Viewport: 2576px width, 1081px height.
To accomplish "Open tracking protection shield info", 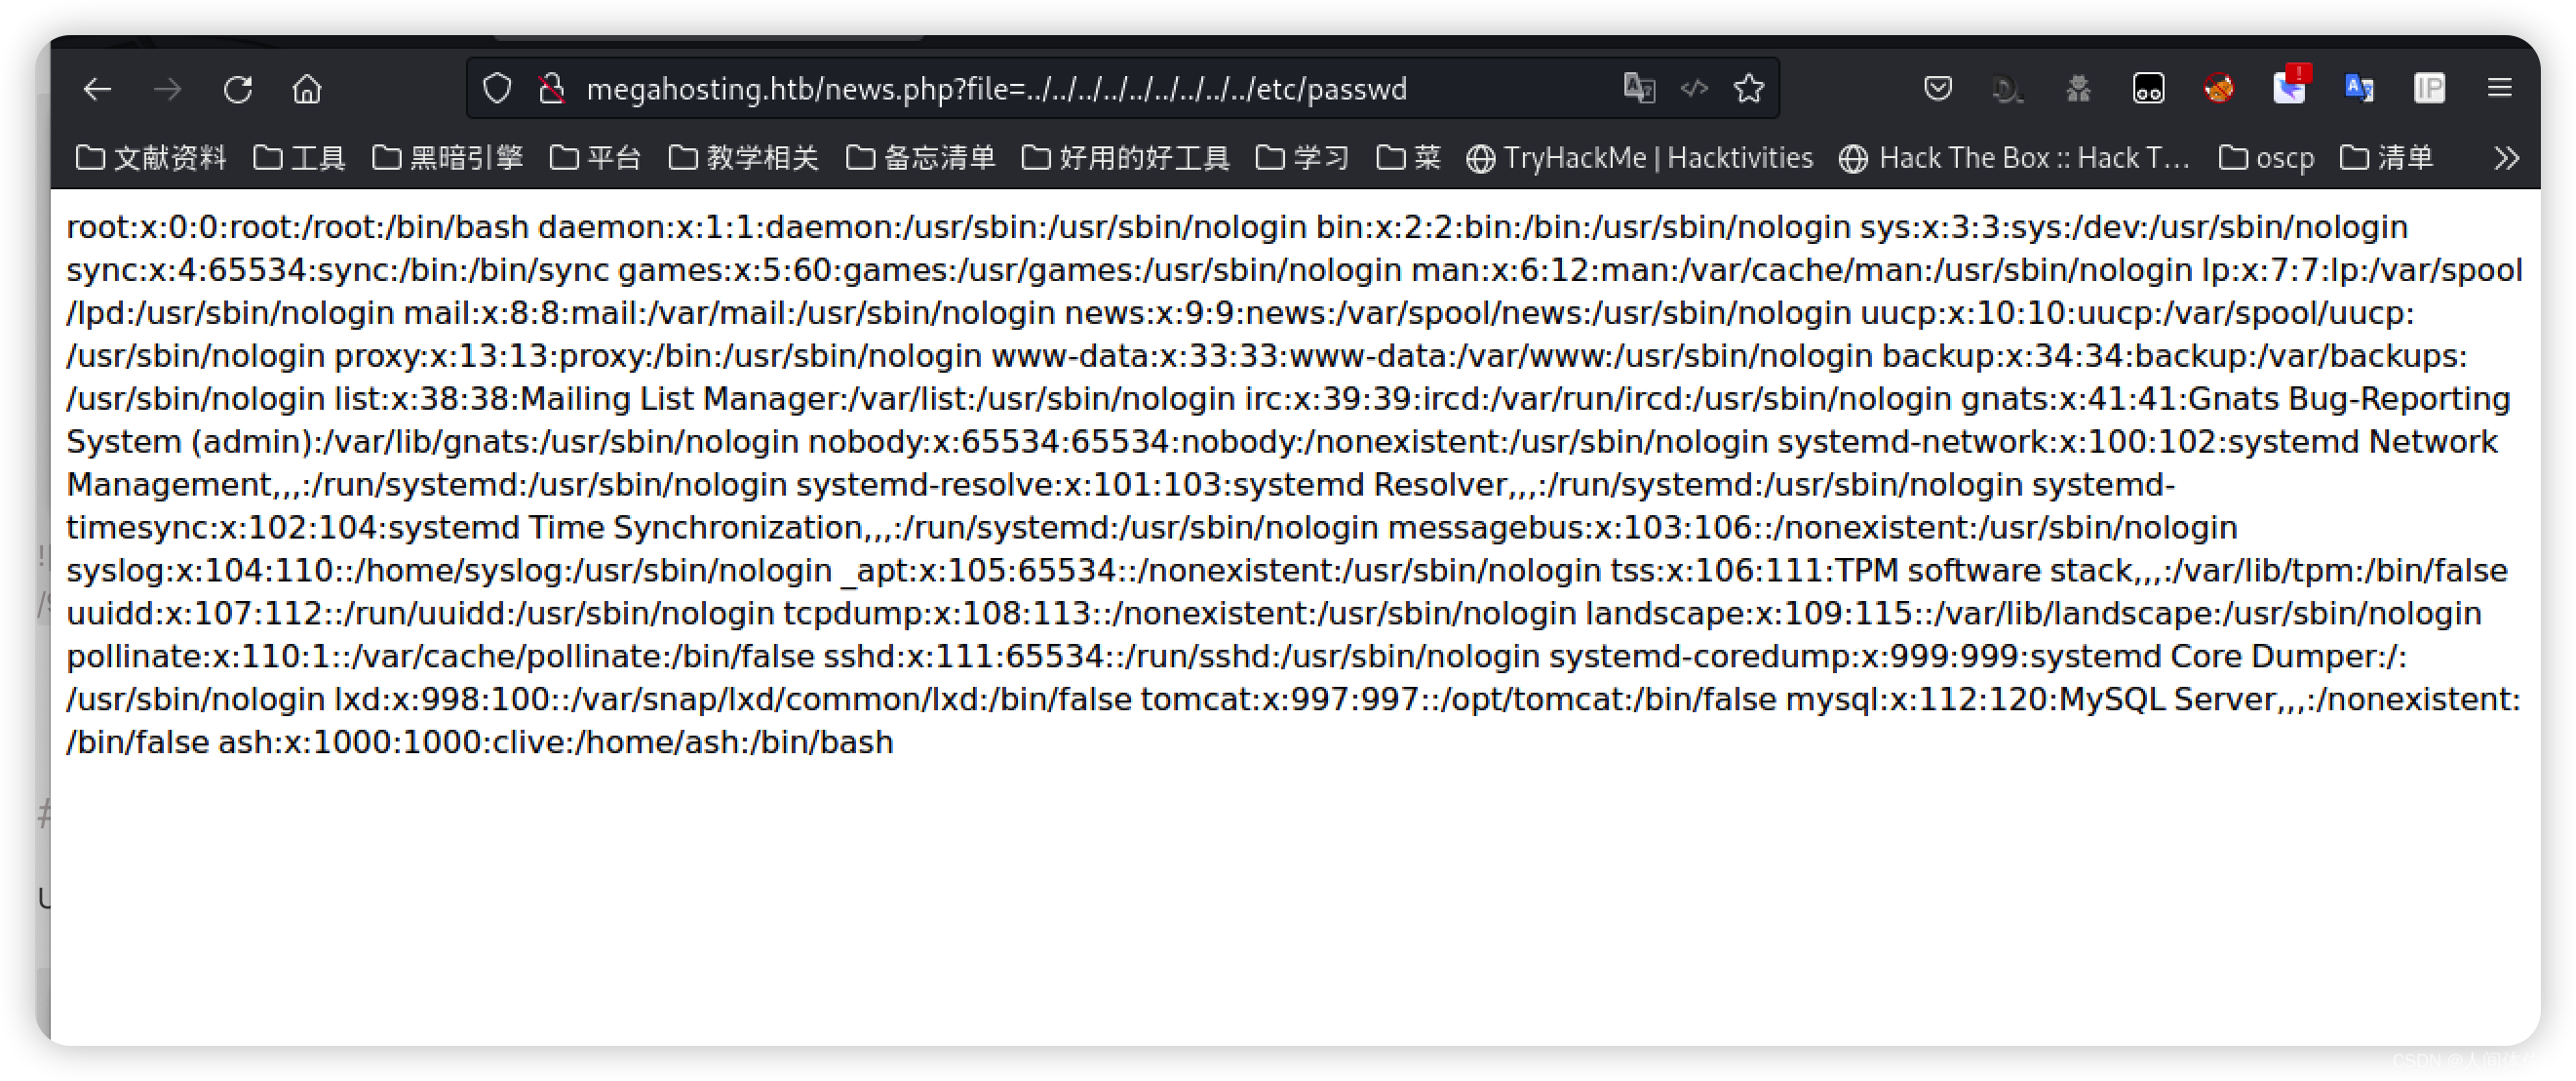I will 497,89.
